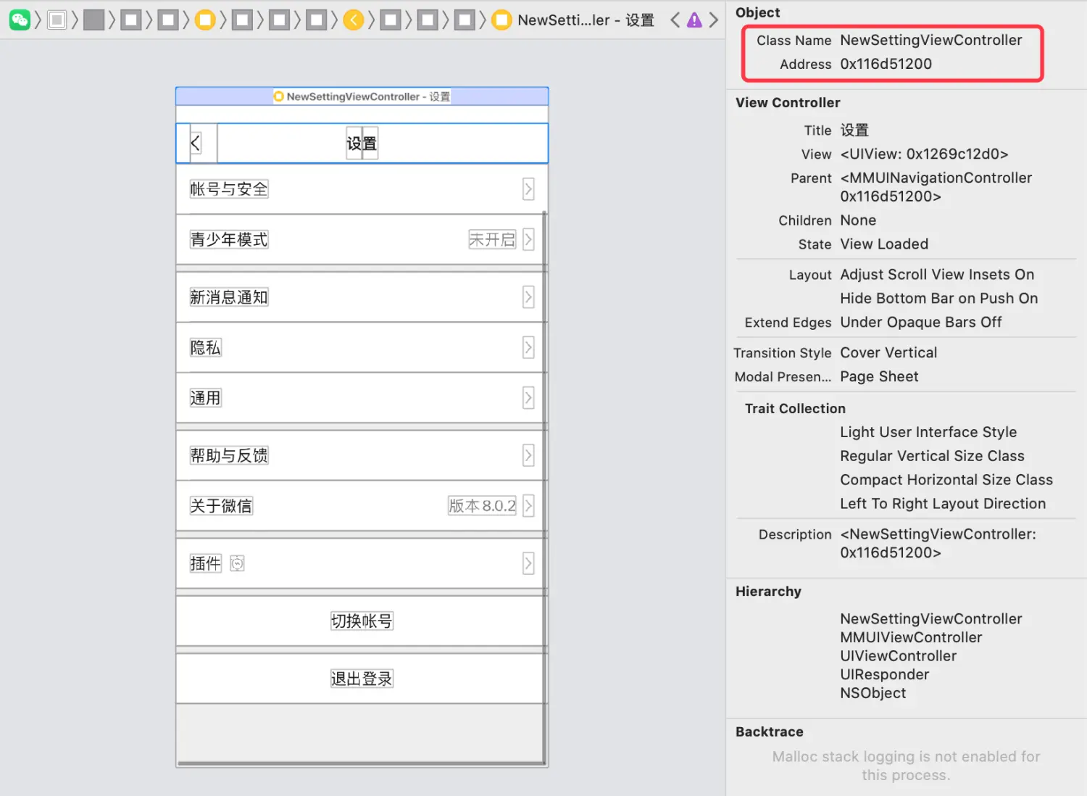Select NewSettingViewController in Hierarchy list
This screenshot has height=796, width=1087.
[x=931, y=619]
